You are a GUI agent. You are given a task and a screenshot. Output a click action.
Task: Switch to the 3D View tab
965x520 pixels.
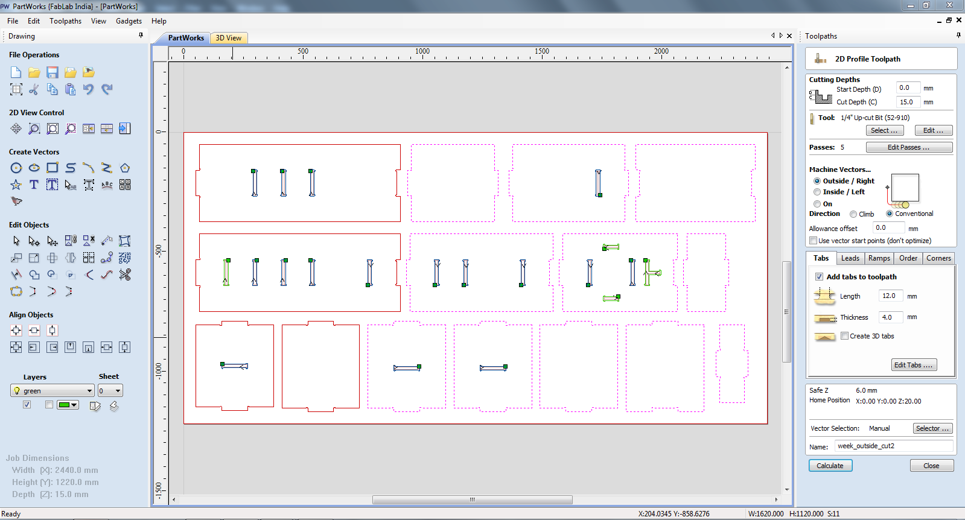coord(229,38)
